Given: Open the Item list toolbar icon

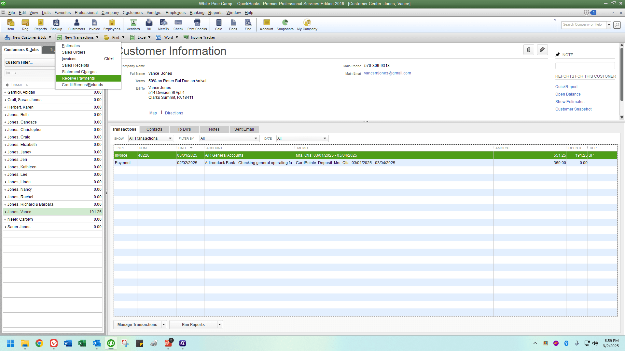Looking at the screenshot, I should coord(11,25).
